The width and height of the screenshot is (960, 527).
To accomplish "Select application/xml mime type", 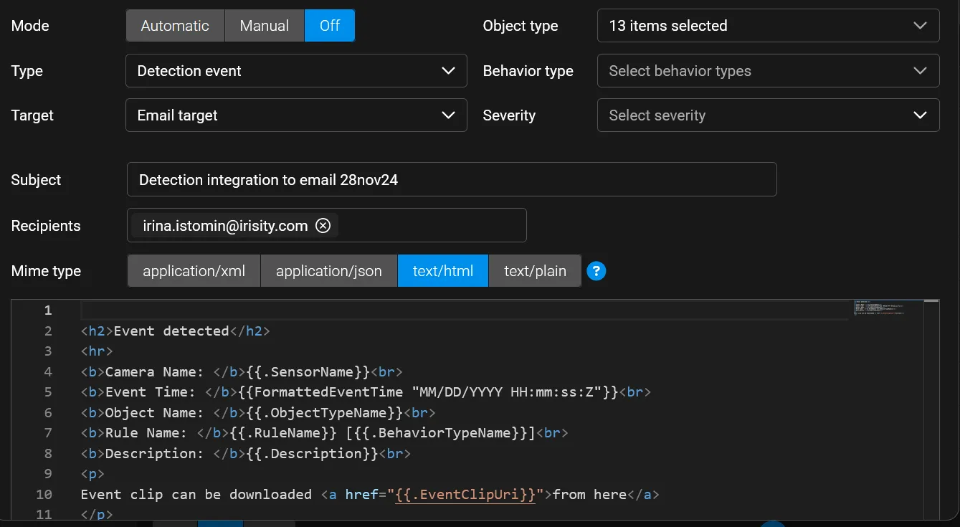I will 194,271.
